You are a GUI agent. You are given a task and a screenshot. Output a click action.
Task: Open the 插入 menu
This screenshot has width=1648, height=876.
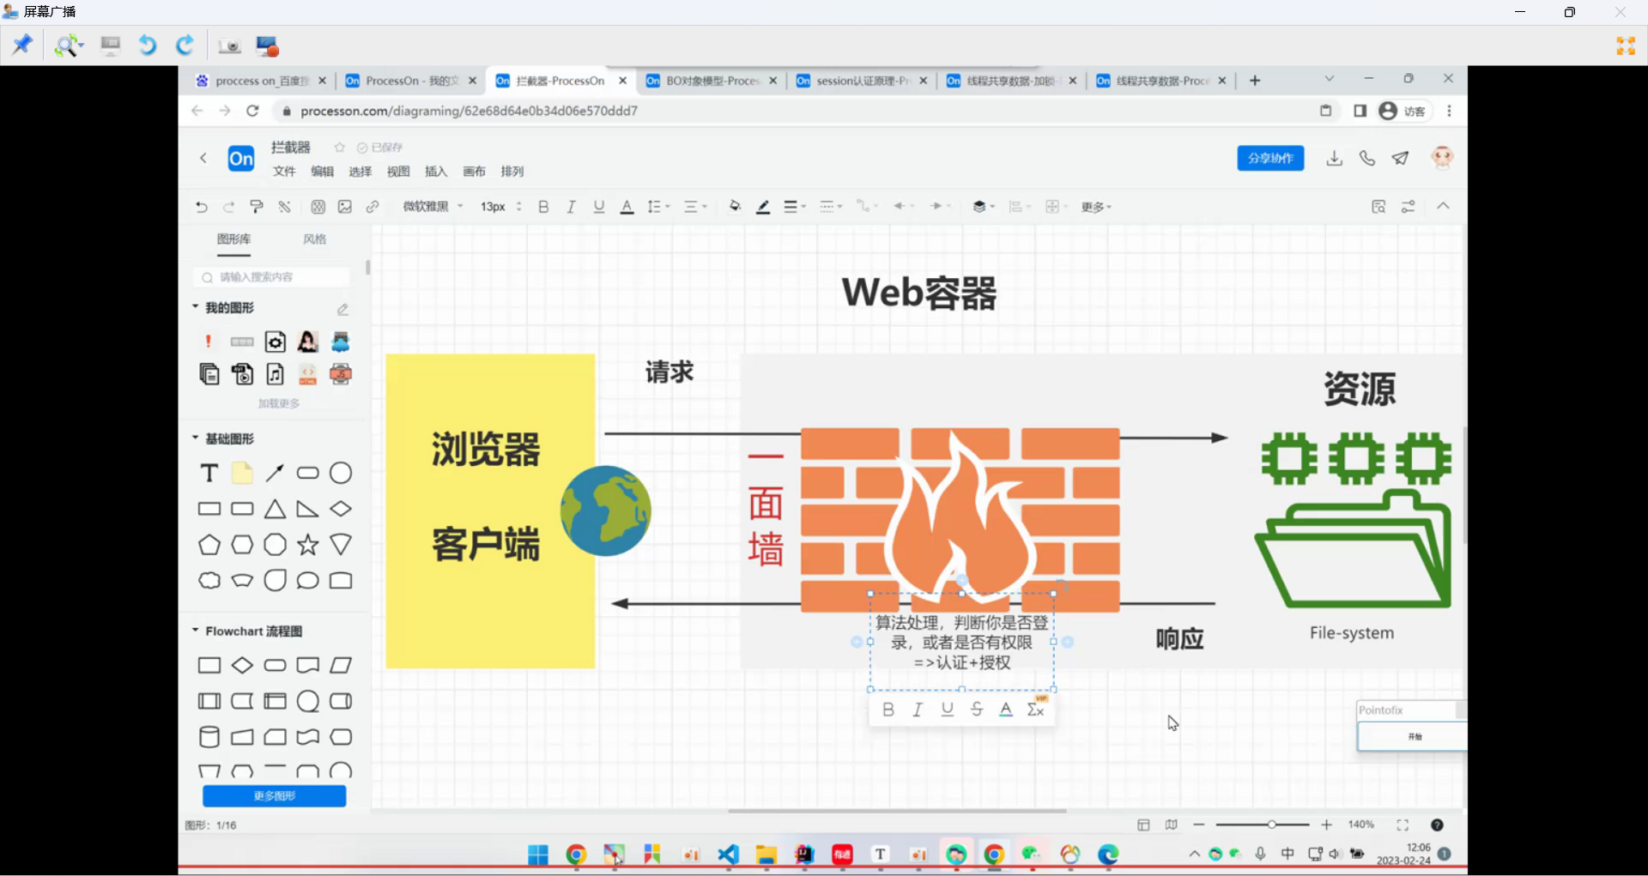(436, 172)
